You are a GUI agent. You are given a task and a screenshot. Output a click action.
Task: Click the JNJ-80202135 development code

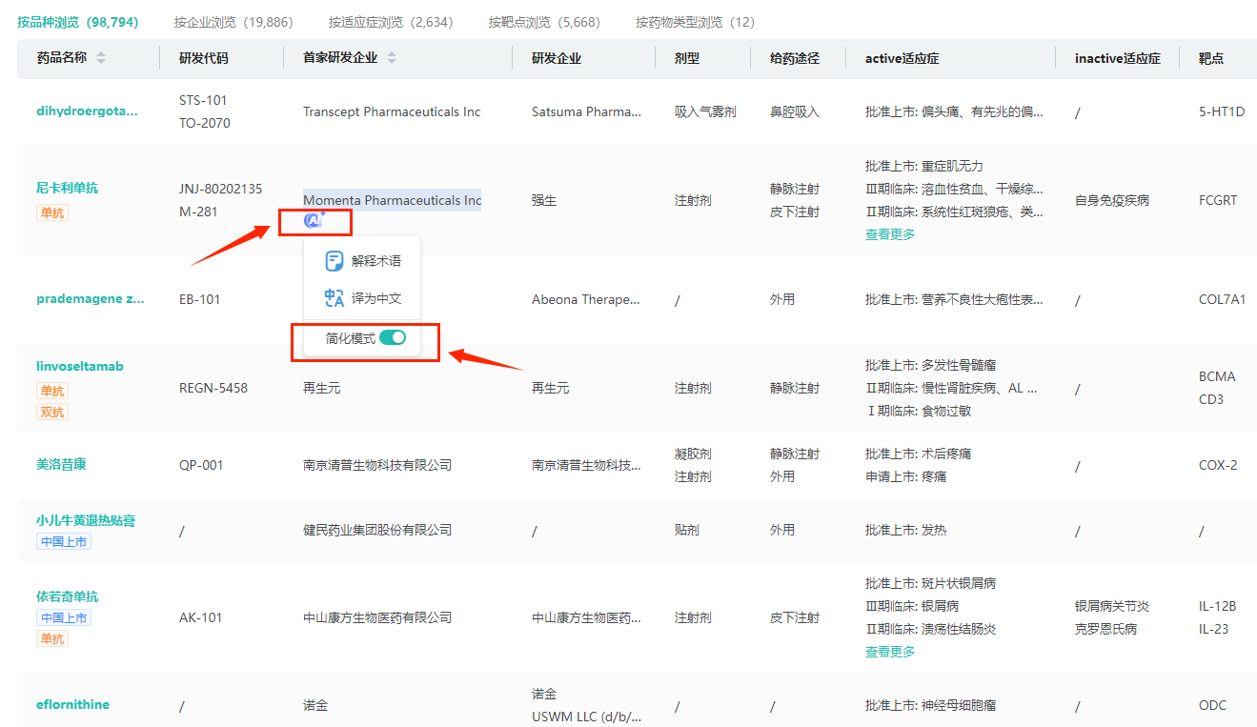point(221,189)
